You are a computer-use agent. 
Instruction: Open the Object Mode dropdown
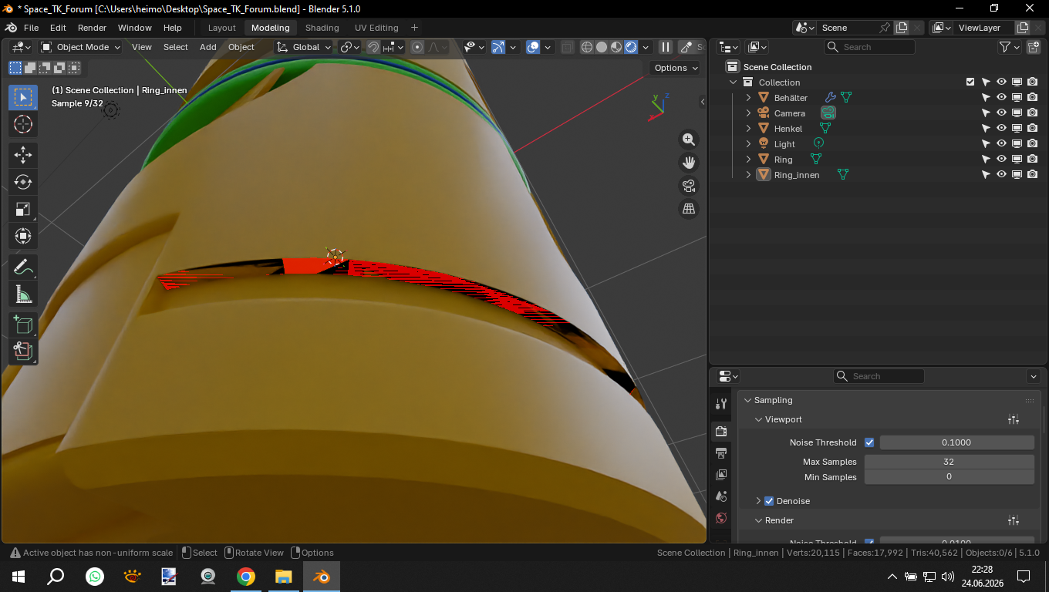[x=80, y=47]
